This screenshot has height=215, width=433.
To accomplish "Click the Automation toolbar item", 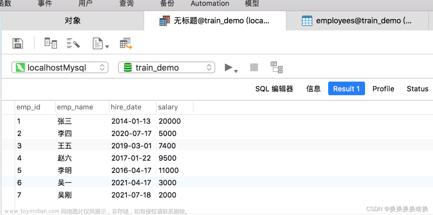I will coord(210,3).
